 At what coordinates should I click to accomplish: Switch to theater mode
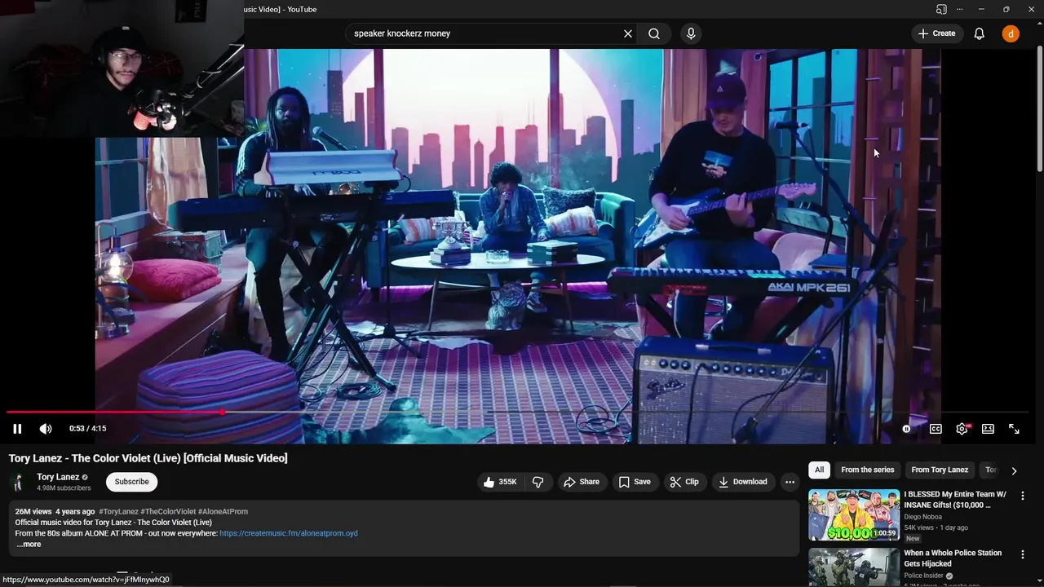pos(988,429)
